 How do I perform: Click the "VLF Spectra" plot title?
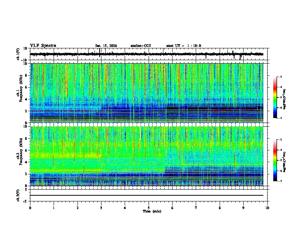pos(43,46)
